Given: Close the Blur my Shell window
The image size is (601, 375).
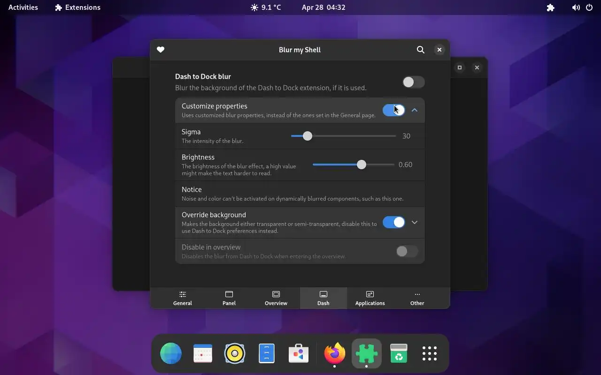Looking at the screenshot, I should 439,50.
